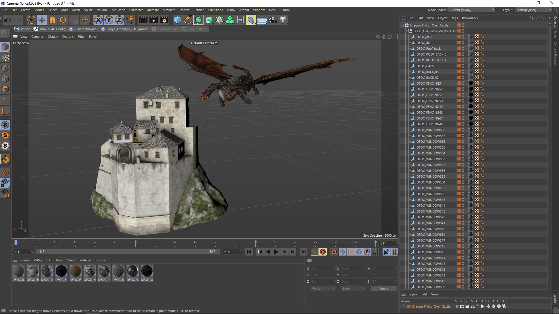Toggle visibility dots of DFOC_CAPS
The height and width of the screenshot is (314, 559).
click(x=463, y=66)
